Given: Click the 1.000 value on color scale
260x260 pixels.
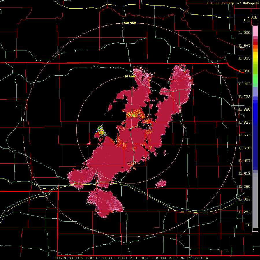Looking at the screenshot, I should click(x=245, y=32).
